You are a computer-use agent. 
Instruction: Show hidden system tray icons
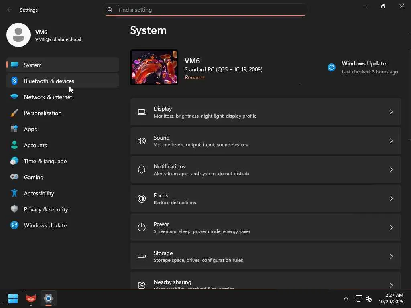(x=346, y=298)
